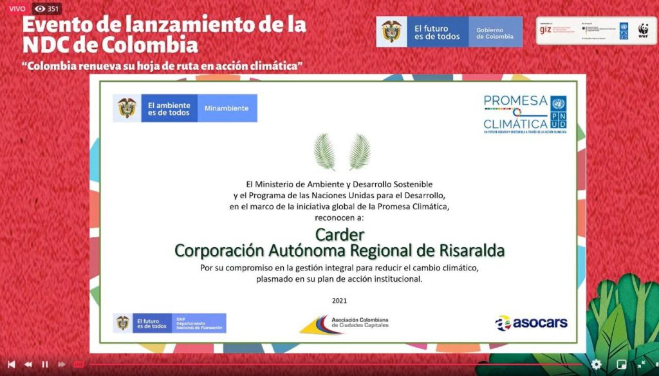Click the 'Evento de lanzamiento de la' title
This screenshot has width=659, height=376.
[x=164, y=25]
